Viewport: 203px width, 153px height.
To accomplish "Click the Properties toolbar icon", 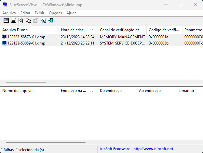I will point(36,20).
